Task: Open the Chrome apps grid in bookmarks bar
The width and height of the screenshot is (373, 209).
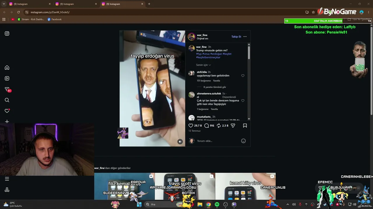Action: click(4, 19)
